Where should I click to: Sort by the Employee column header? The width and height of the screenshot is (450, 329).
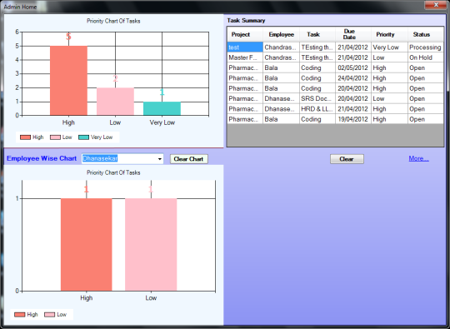point(282,34)
